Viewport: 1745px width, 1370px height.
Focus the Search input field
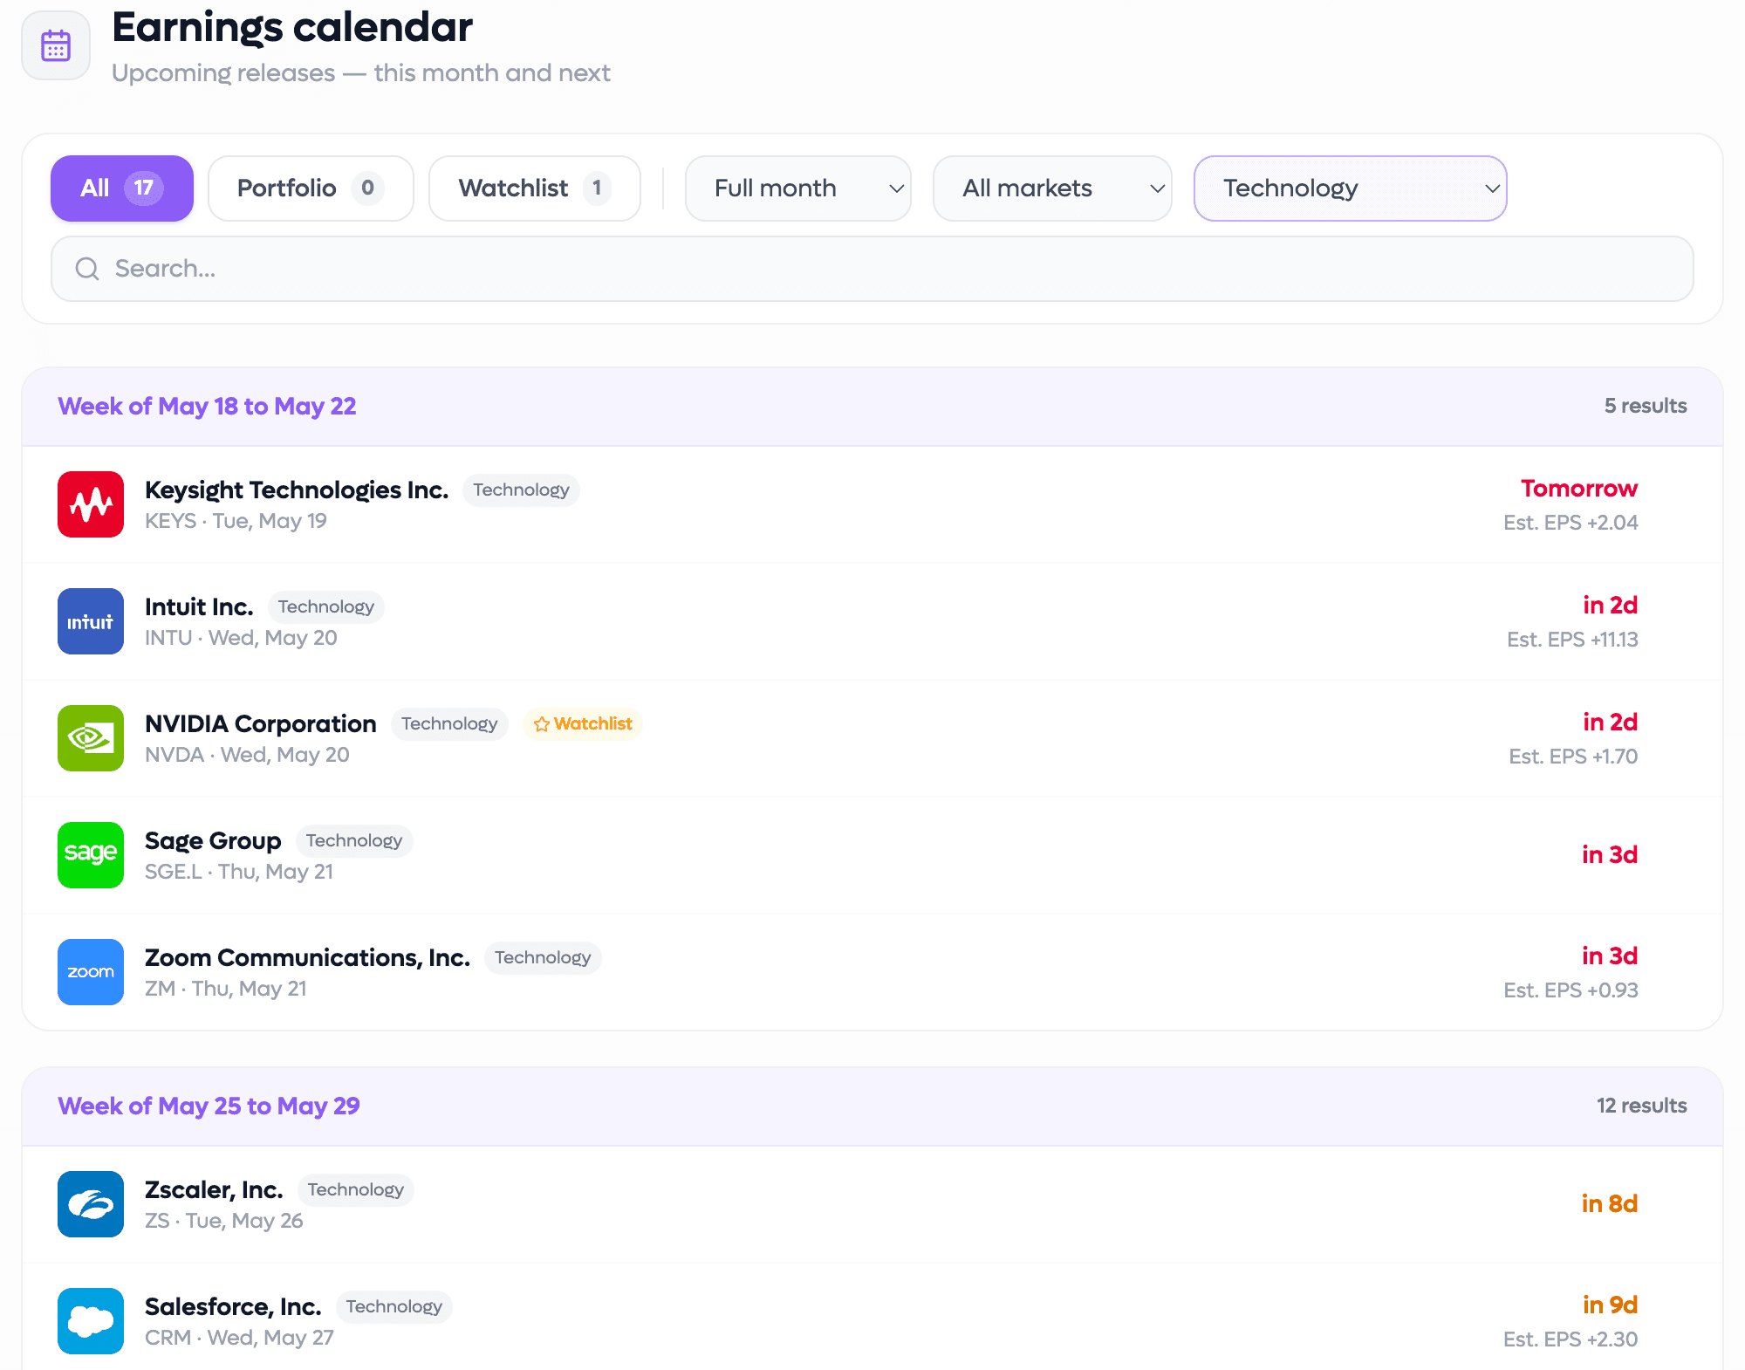pyautogui.click(x=872, y=269)
